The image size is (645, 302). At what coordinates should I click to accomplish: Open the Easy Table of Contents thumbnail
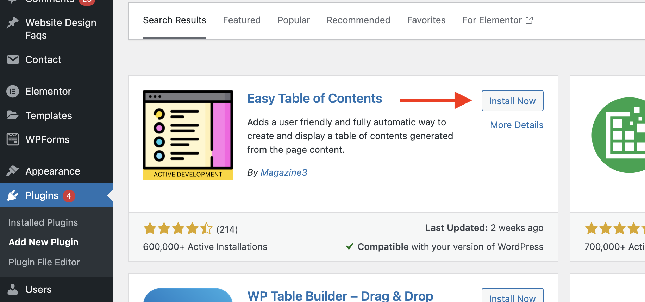pyautogui.click(x=188, y=135)
